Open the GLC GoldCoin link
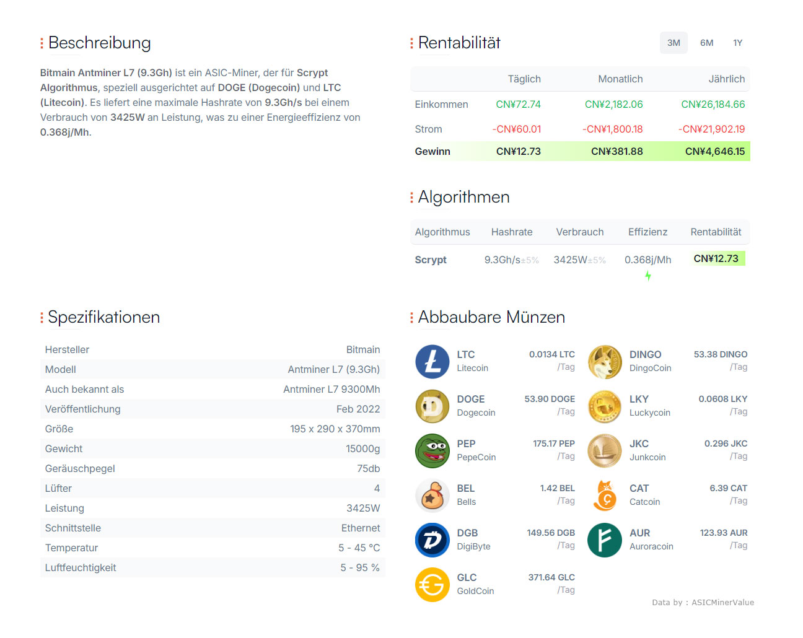 [x=475, y=584]
